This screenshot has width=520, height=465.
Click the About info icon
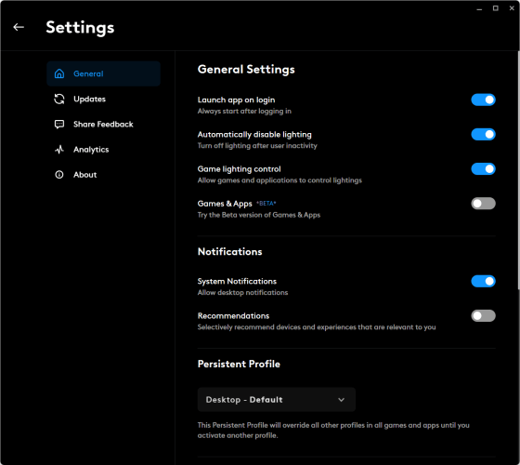[x=59, y=175]
